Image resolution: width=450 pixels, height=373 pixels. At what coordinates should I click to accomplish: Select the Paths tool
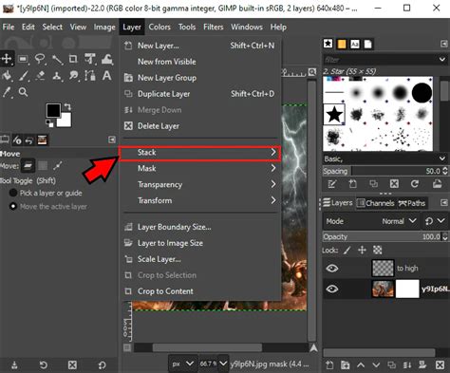click(90, 76)
